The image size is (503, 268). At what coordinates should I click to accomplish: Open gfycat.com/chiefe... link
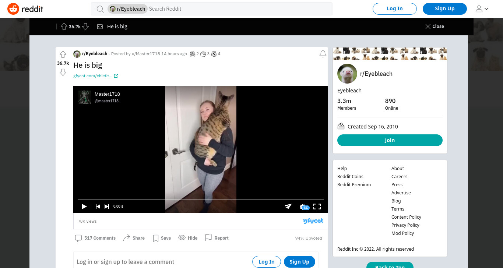(93, 76)
